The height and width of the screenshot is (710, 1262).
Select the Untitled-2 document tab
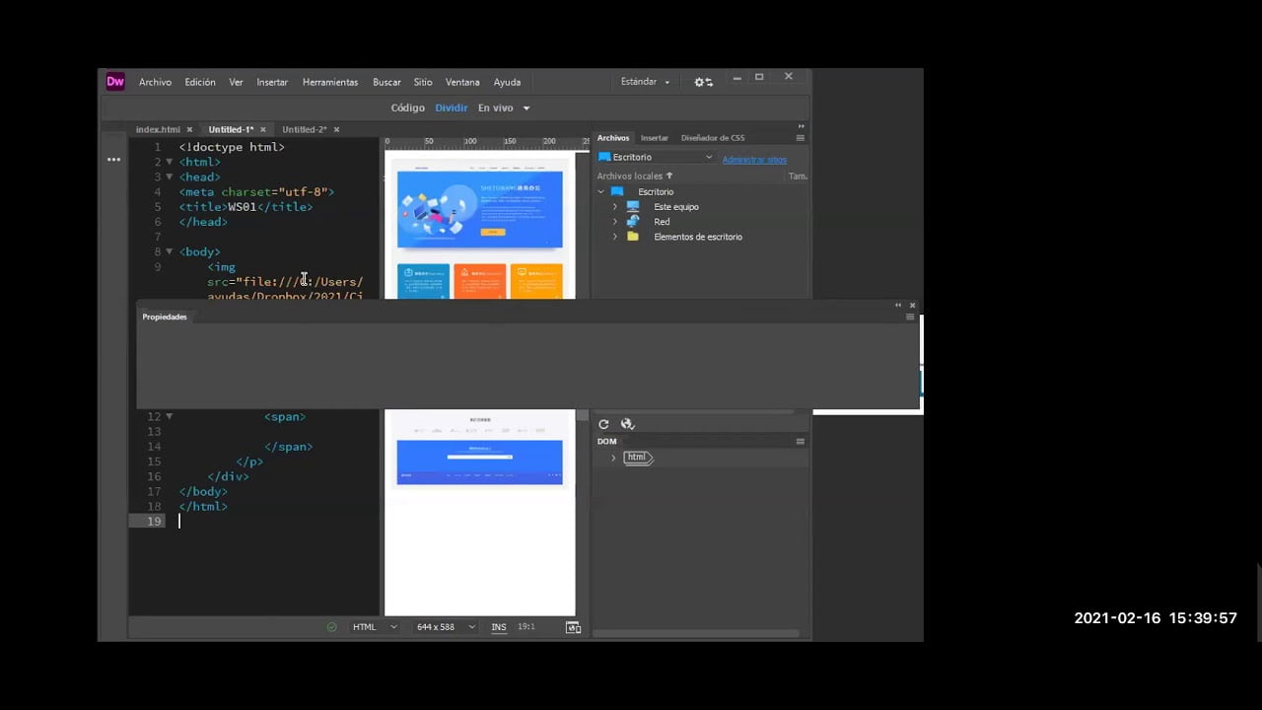[x=304, y=129]
